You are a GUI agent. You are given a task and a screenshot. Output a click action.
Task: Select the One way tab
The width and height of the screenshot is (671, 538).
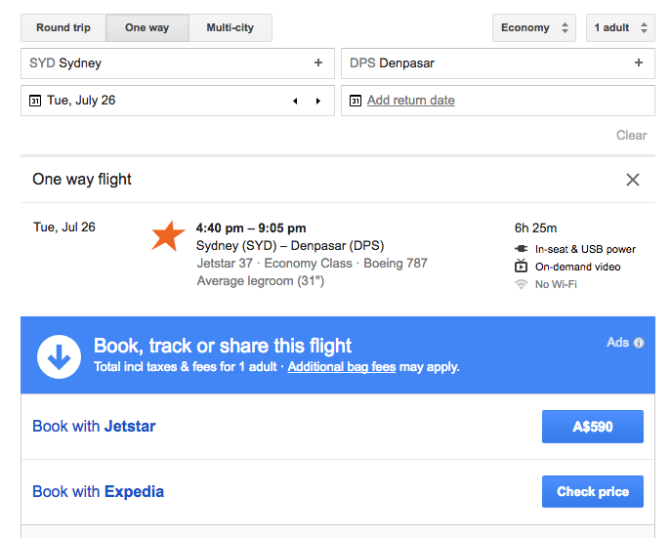click(x=147, y=27)
